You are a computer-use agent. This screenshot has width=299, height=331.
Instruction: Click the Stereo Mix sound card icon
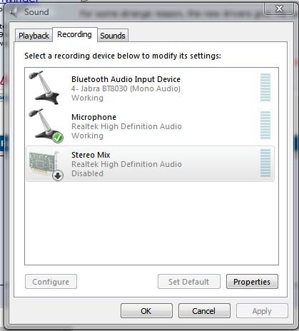46,165
